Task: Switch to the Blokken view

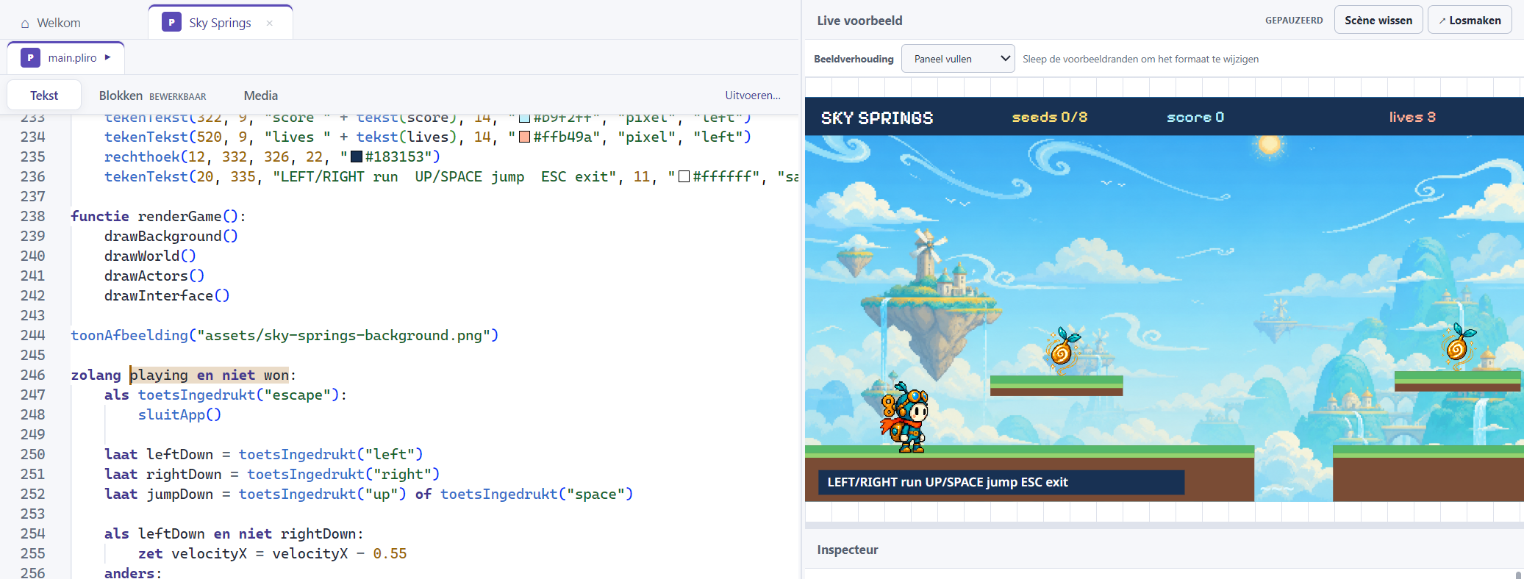Action: (152, 96)
